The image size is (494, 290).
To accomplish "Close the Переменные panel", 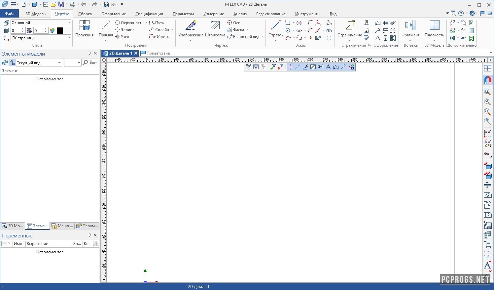I will 95,235.
